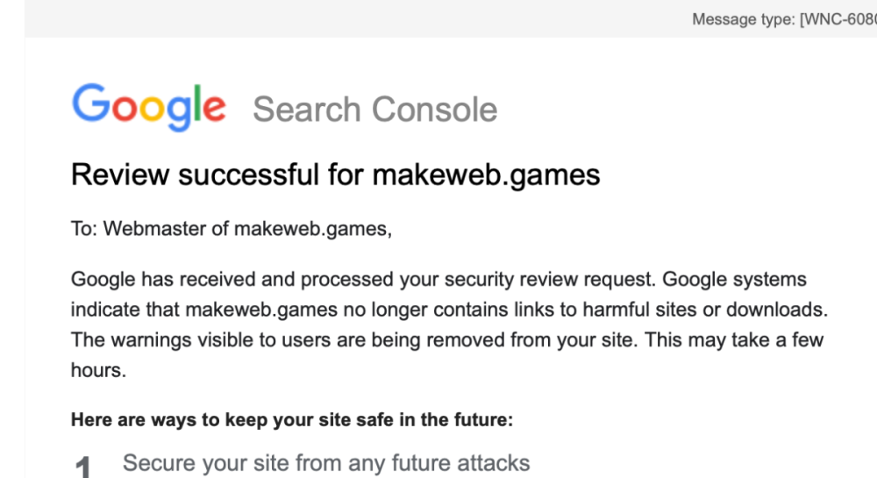This screenshot has height=478, width=877.
Task: Click Here are ways to keep safe heading
Action: pos(291,420)
